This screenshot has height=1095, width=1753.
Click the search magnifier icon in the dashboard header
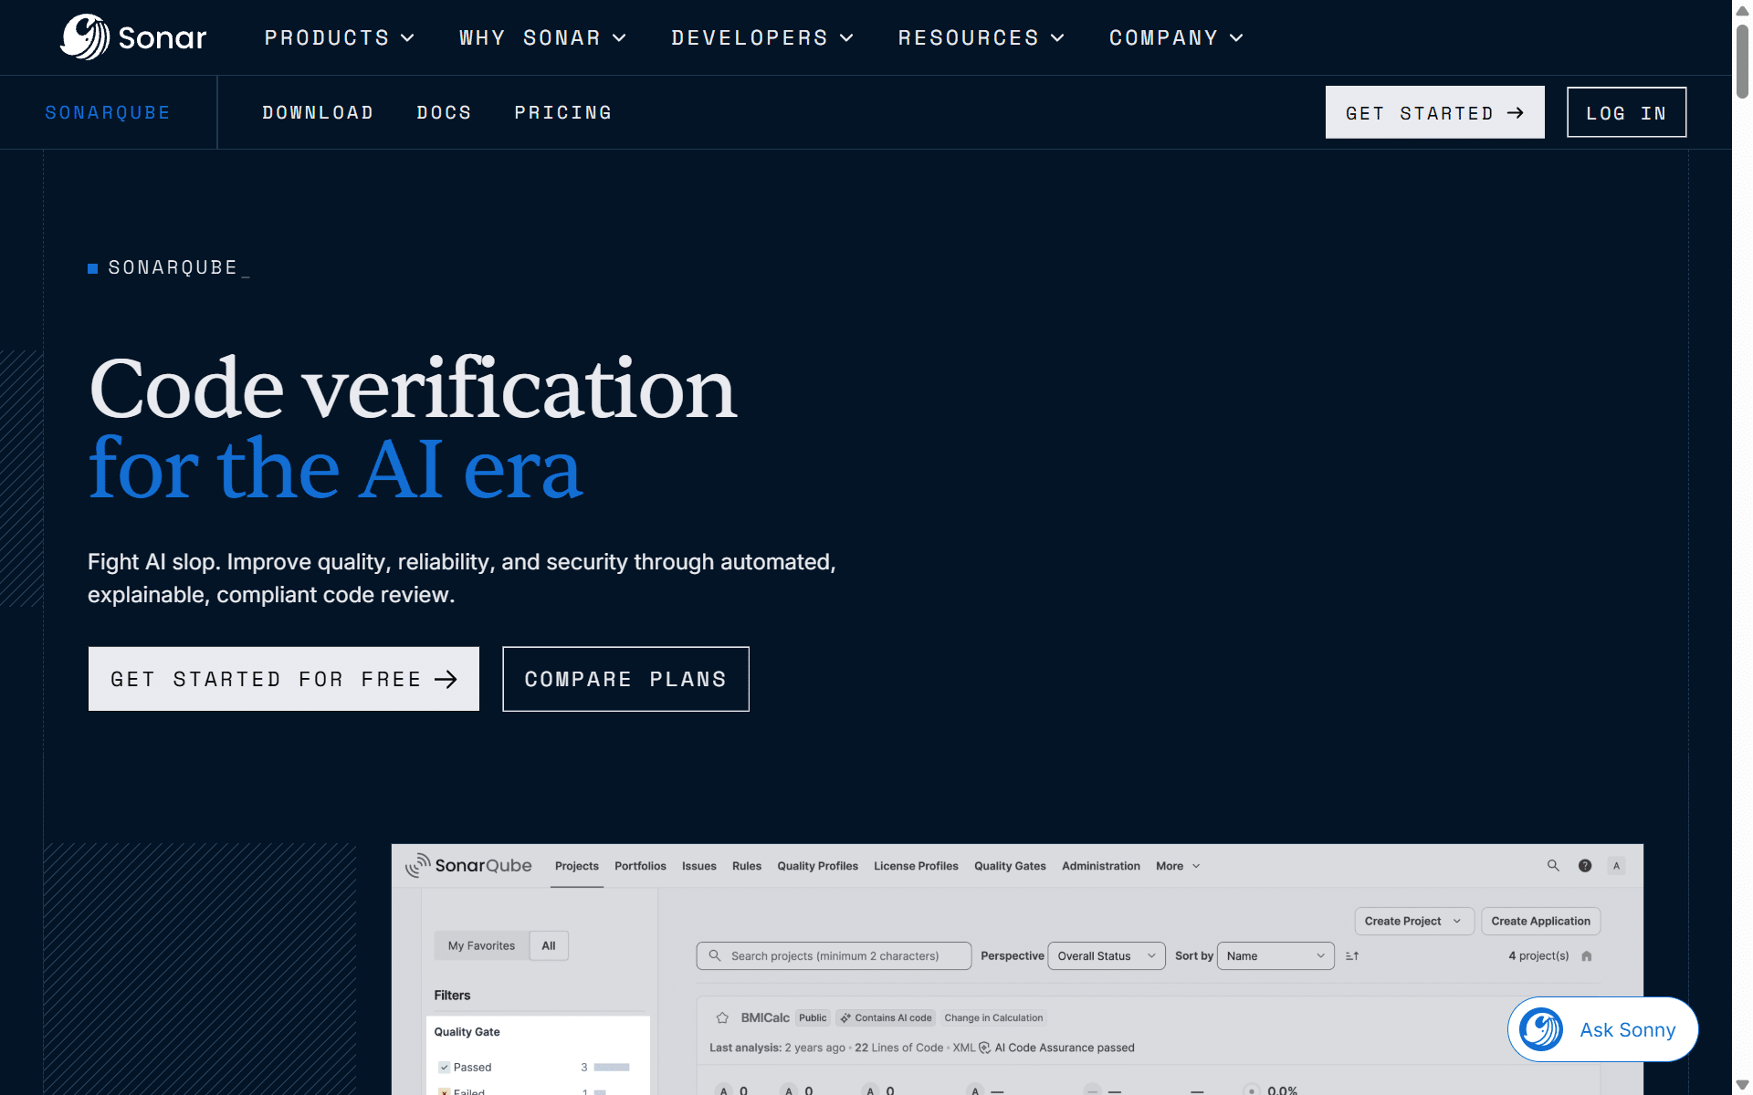(x=1553, y=865)
